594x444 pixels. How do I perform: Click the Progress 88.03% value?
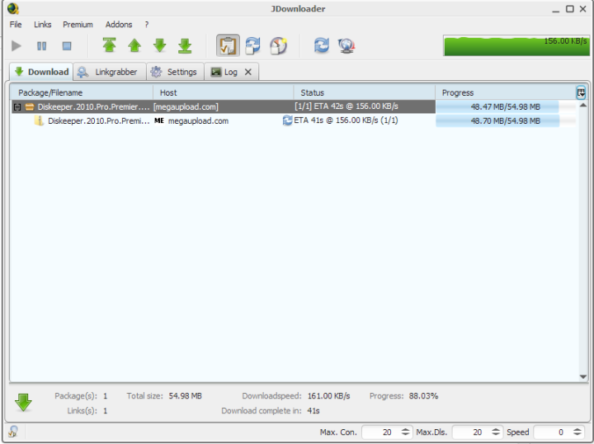(423, 396)
